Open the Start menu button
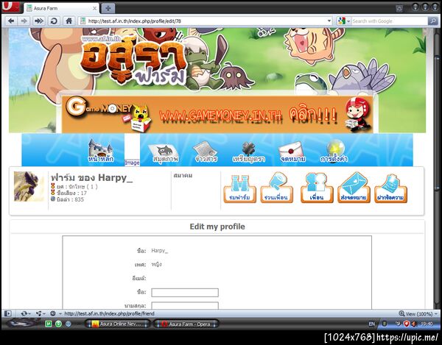Screen dimensions: 442x345 pyautogui.click(x=23, y=324)
